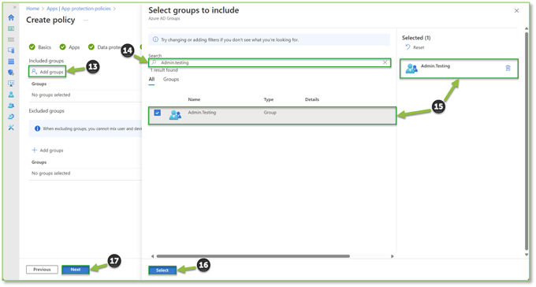
Task: Click Add groups under Included groups
Action: click(47, 72)
